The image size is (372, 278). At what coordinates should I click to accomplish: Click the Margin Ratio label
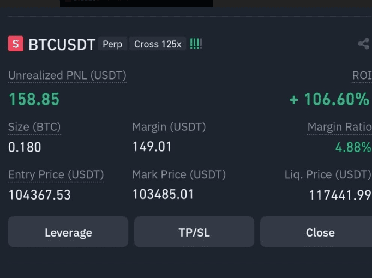[x=339, y=127]
